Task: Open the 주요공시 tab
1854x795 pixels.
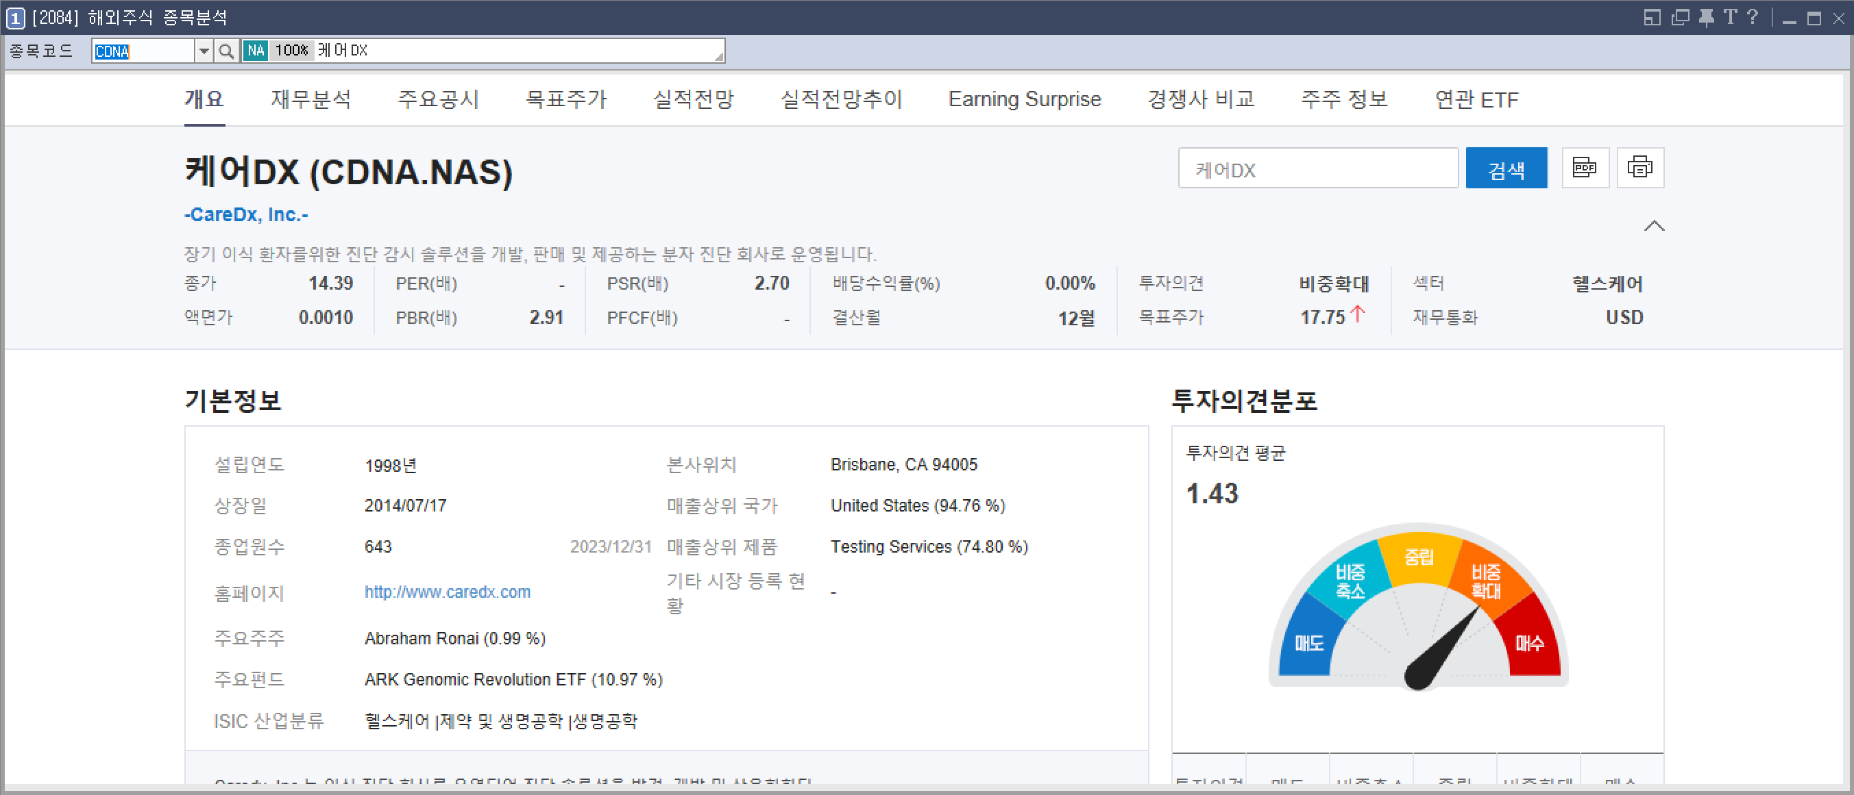Action: tap(438, 99)
